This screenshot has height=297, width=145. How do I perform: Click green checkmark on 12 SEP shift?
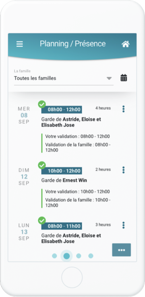click(42, 165)
